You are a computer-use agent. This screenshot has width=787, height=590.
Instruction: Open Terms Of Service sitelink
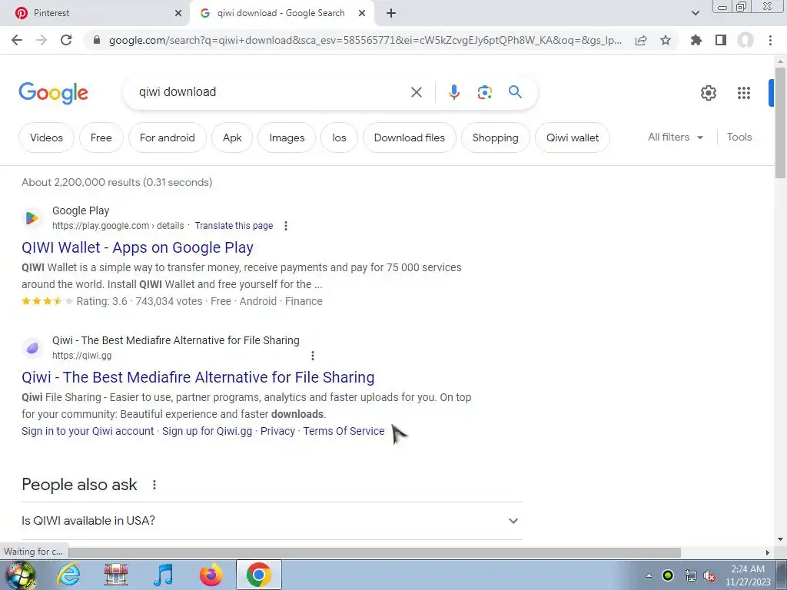point(344,431)
